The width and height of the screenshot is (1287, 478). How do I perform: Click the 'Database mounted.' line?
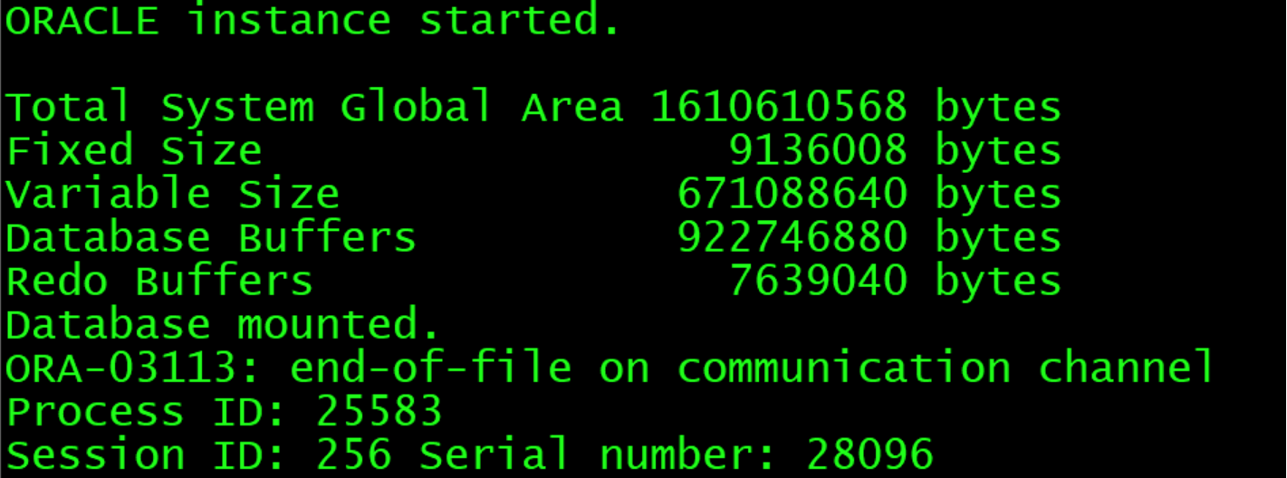(223, 324)
